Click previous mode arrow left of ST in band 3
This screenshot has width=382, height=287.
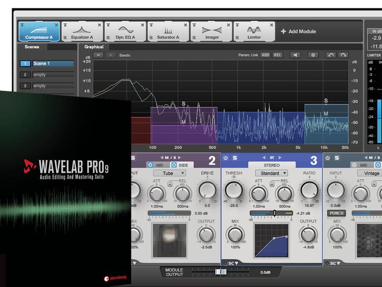click(x=264, y=158)
